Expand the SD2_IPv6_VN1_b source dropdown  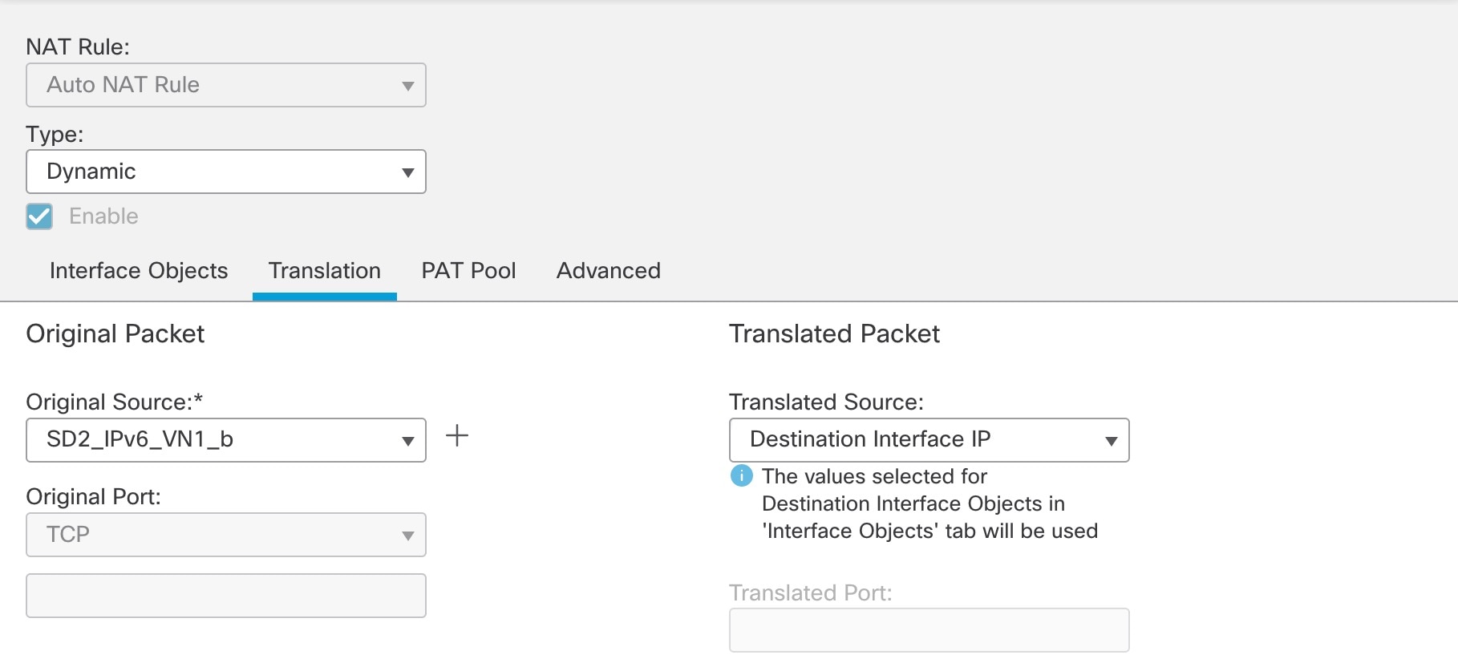(226, 440)
